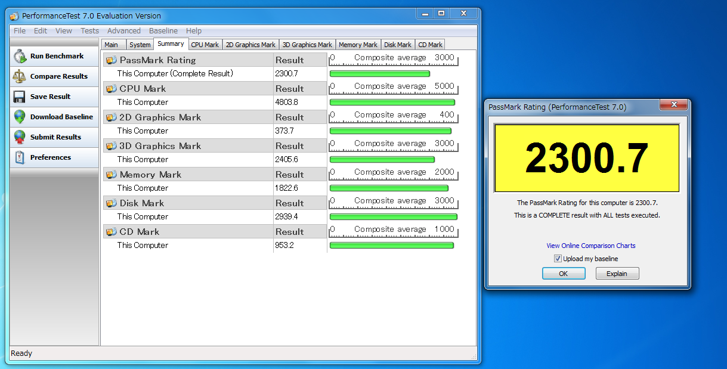Click the icon beside CPU Mark header

coord(112,89)
